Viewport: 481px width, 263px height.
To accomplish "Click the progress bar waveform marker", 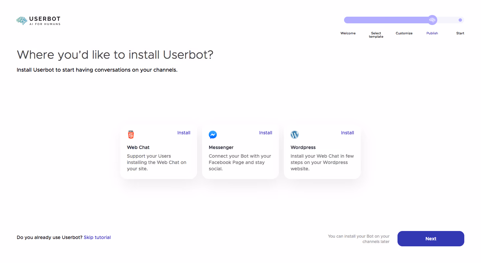I will point(432,20).
